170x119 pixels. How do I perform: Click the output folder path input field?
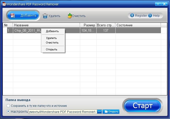click(x=62, y=112)
